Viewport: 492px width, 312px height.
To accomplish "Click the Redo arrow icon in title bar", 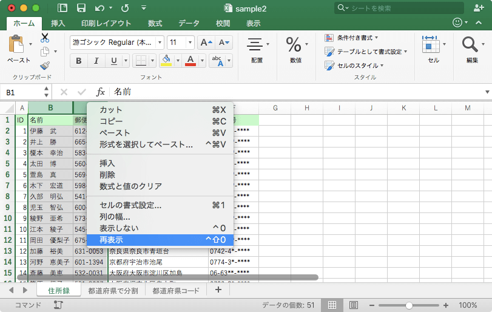I will [x=125, y=8].
